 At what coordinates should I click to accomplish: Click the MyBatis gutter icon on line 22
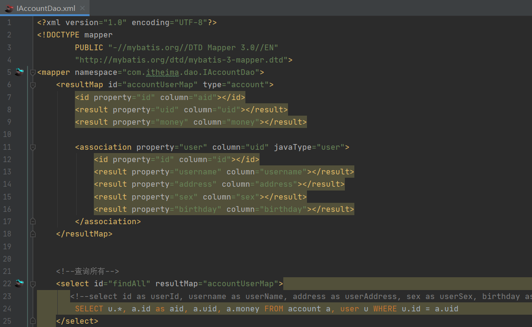[20, 283]
